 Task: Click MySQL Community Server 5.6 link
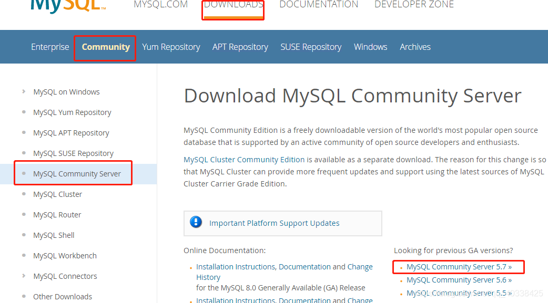(x=459, y=280)
